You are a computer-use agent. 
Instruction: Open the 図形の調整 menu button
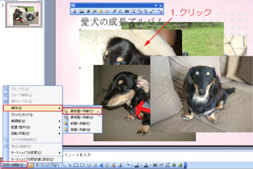coord(15,165)
